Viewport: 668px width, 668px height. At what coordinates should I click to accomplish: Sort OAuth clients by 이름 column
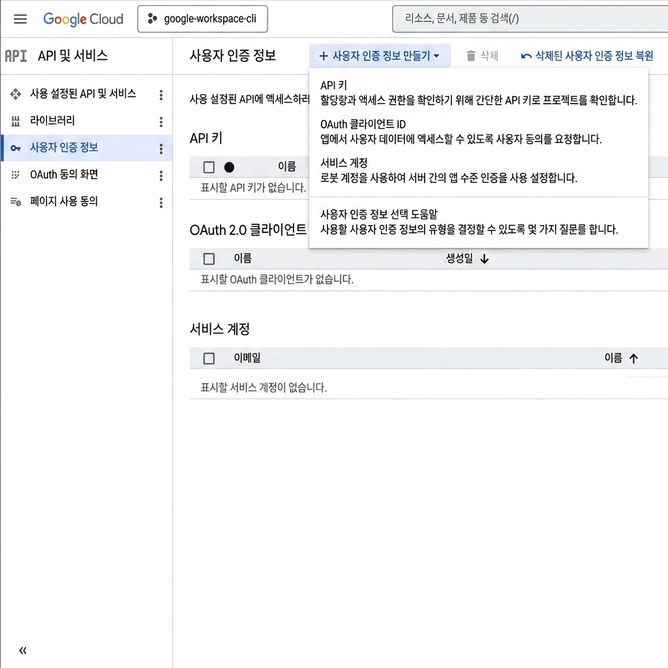243,258
